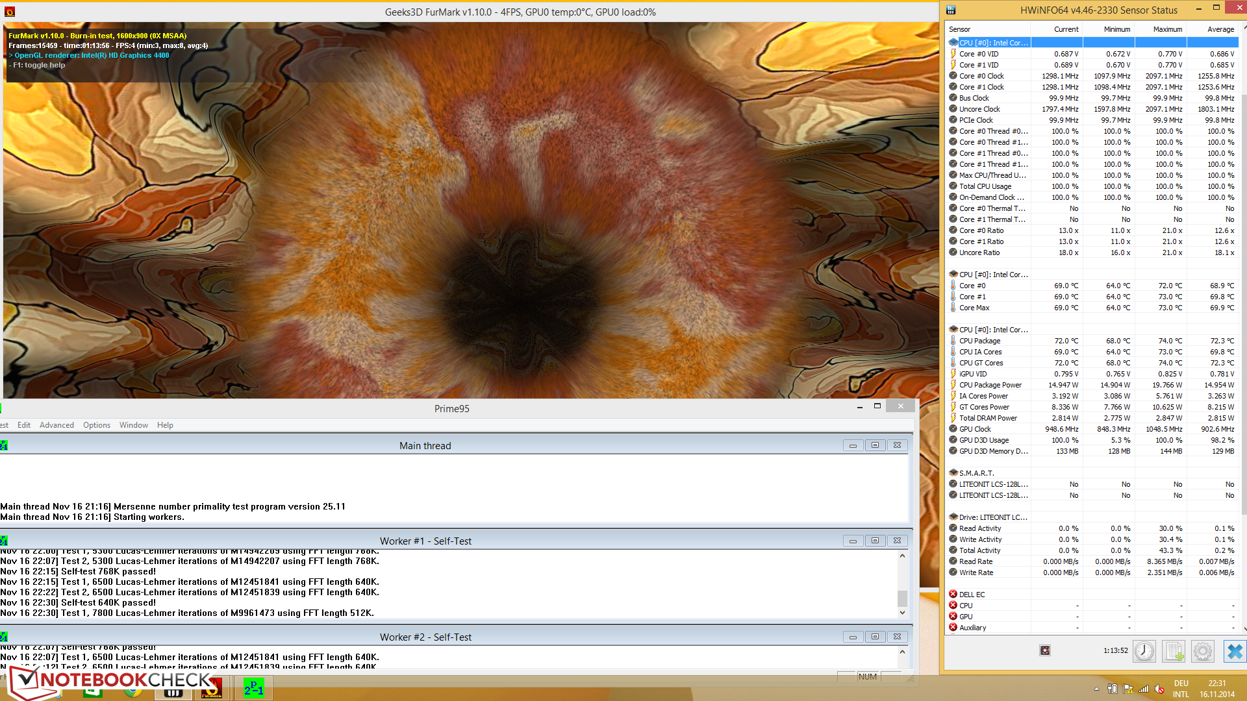1247x701 pixels.
Task: Click the add-log spreadsheet icon in HWiNFO
Action: tap(1174, 651)
